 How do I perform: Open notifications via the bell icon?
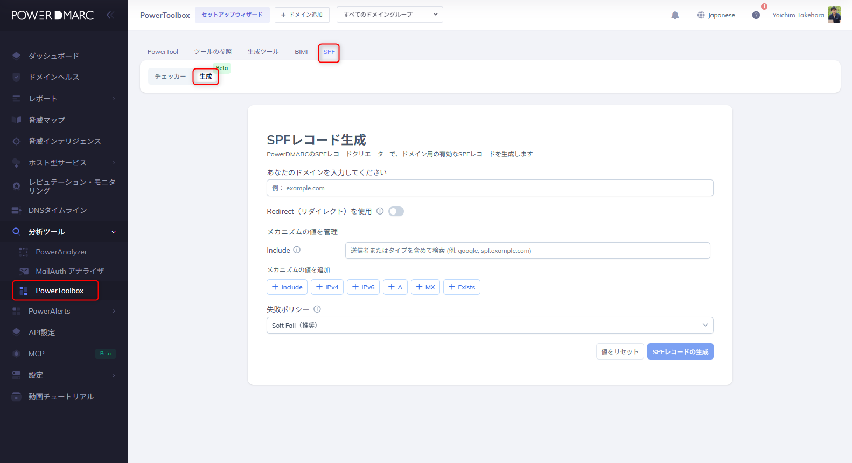(x=675, y=15)
